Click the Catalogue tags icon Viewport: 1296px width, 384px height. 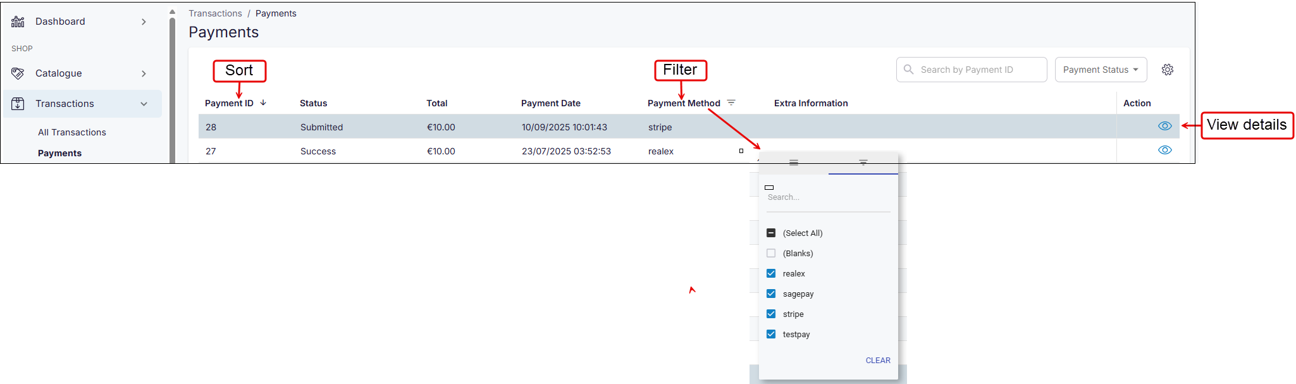[18, 73]
